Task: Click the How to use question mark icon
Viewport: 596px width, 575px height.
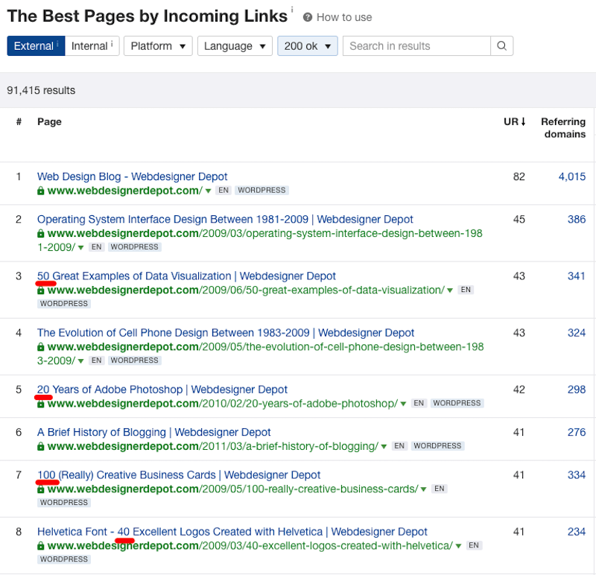Action: (x=308, y=17)
